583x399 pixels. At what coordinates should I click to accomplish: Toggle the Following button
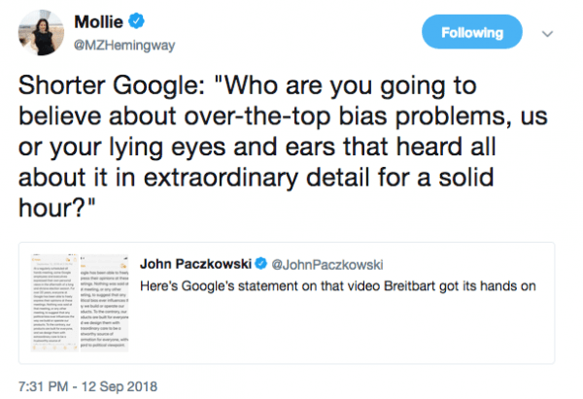[x=472, y=34]
